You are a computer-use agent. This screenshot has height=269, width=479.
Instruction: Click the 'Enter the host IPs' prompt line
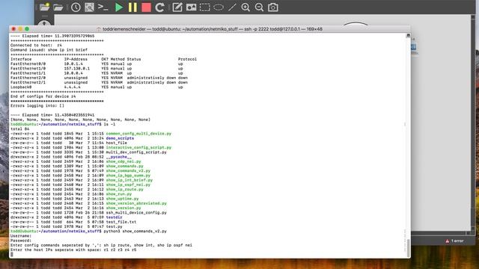(x=73, y=250)
